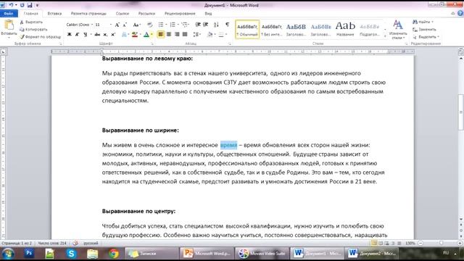Viewport: 464px width, 261px height.
Task: Open Документ2 Word window from taskbar
Action: [371, 253]
